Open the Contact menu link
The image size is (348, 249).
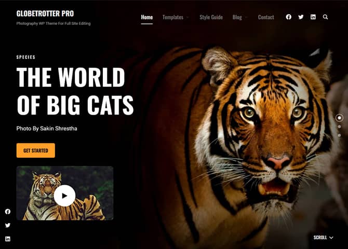(266, 17)
